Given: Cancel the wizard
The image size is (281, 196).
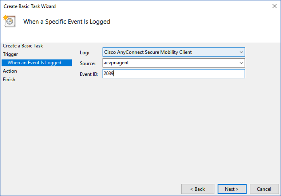Looking at the screenshot, I should [x=264, y=189].
